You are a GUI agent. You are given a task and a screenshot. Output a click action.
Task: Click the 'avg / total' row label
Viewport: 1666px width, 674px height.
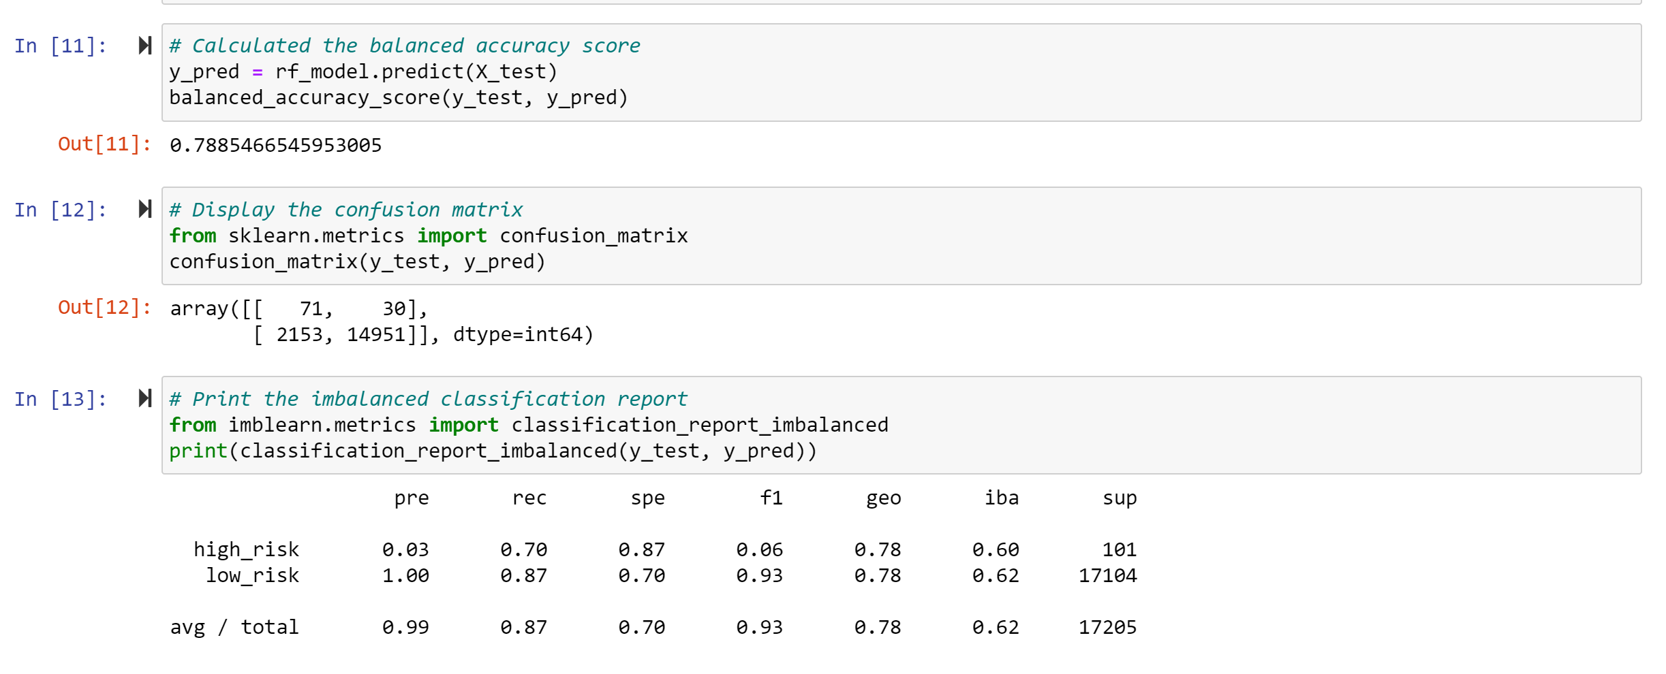[234, 627]
